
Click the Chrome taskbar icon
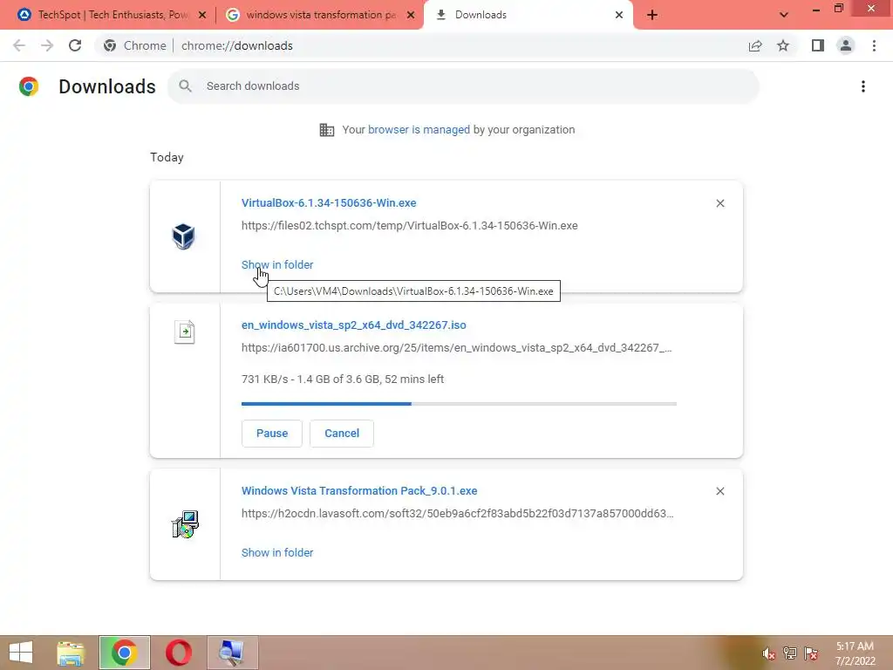pyautogui.click(x=124, y=653)
